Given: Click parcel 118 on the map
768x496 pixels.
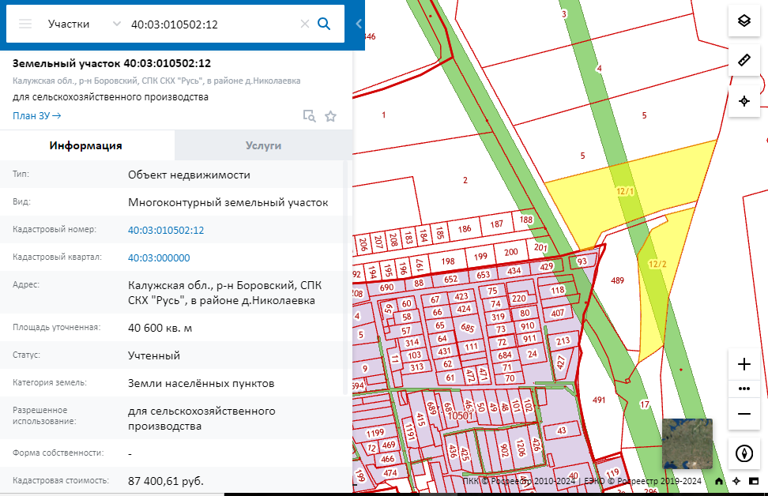Looking at the screenshot, I should tap(557, 291).
